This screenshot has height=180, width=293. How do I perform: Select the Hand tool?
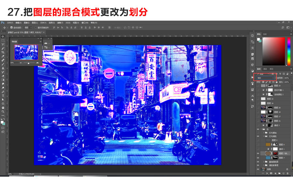pos(3,108)
